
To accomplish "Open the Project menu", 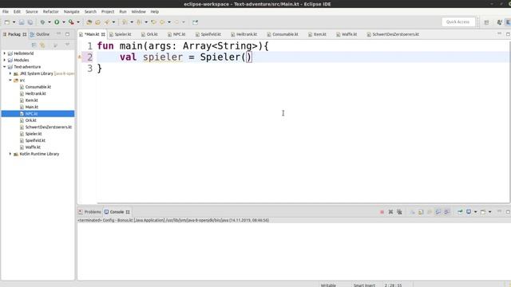I will (108, 12).
